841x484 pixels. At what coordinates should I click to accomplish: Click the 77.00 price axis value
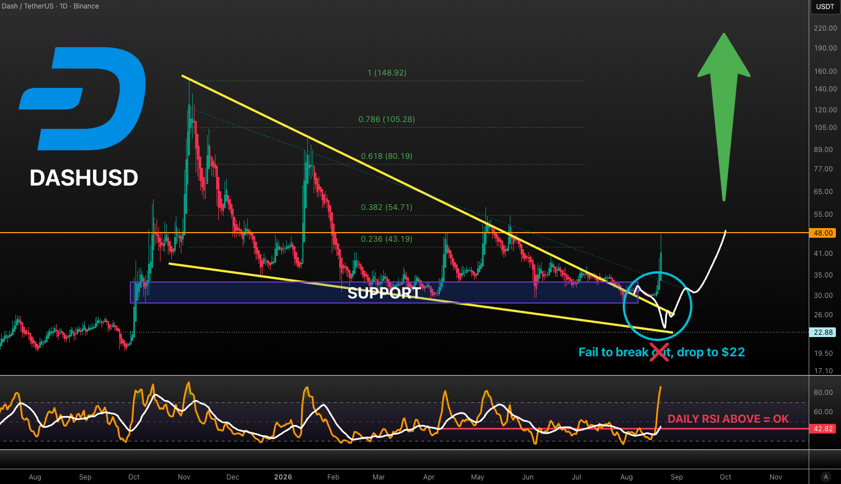pyautogui.click(x=823, y=169)
